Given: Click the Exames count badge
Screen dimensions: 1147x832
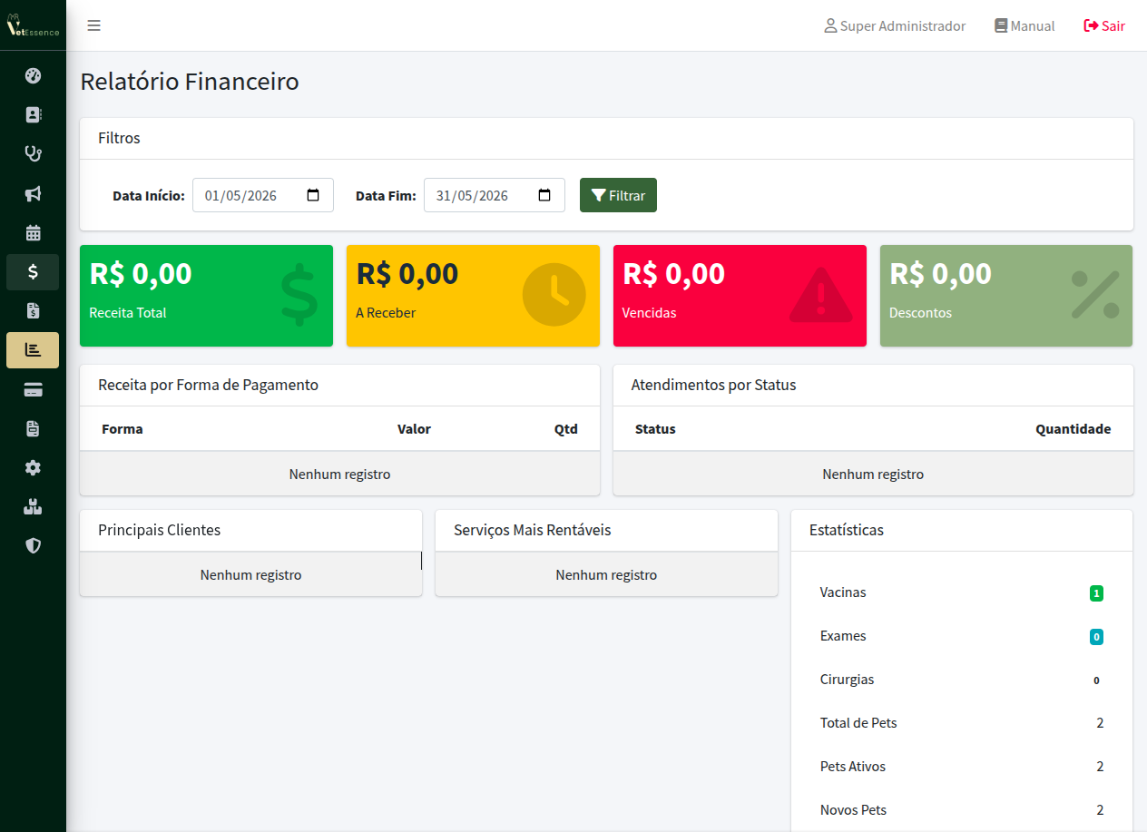Looking at the screenshot, I should coord(1096,637).
